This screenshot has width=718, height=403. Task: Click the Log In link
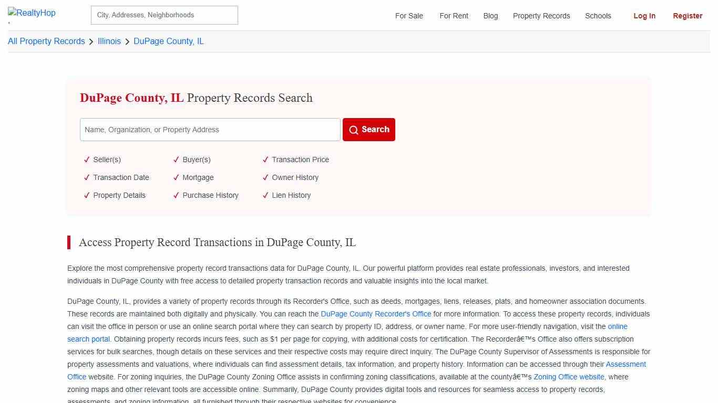(644, 16)
